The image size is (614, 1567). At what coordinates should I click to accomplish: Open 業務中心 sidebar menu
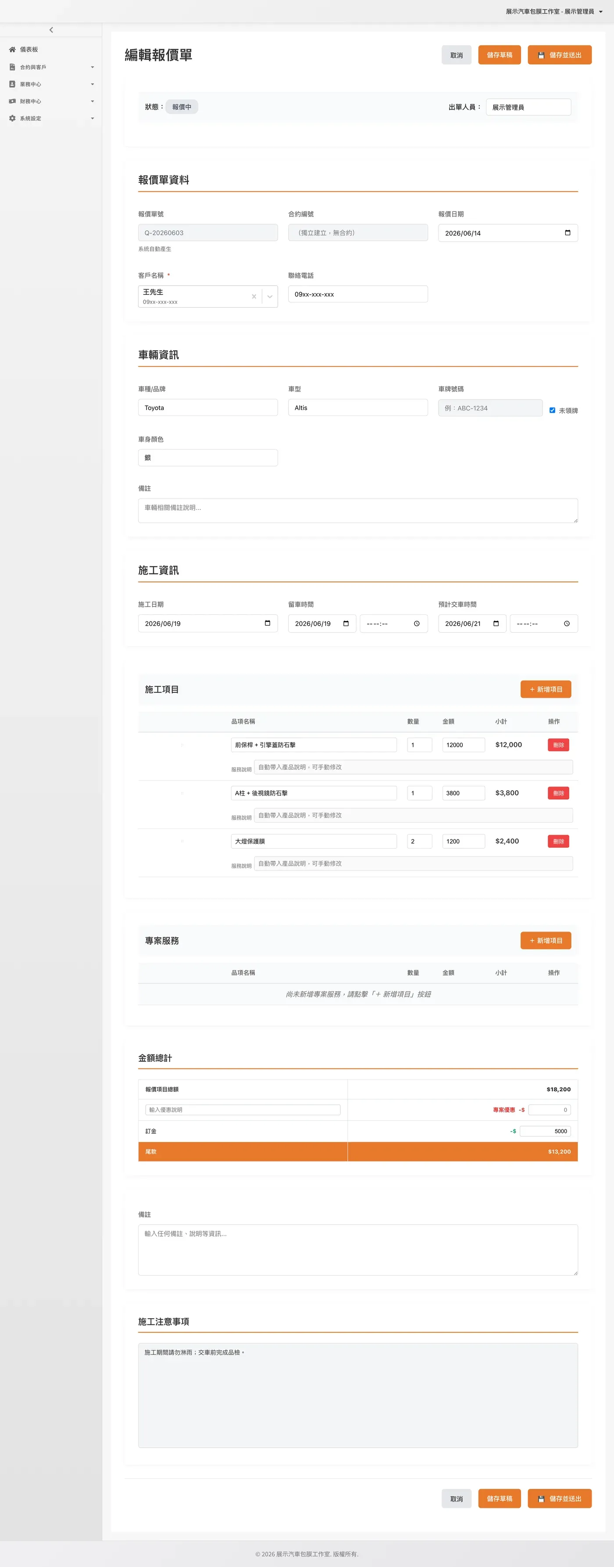[x=51, y=84]
